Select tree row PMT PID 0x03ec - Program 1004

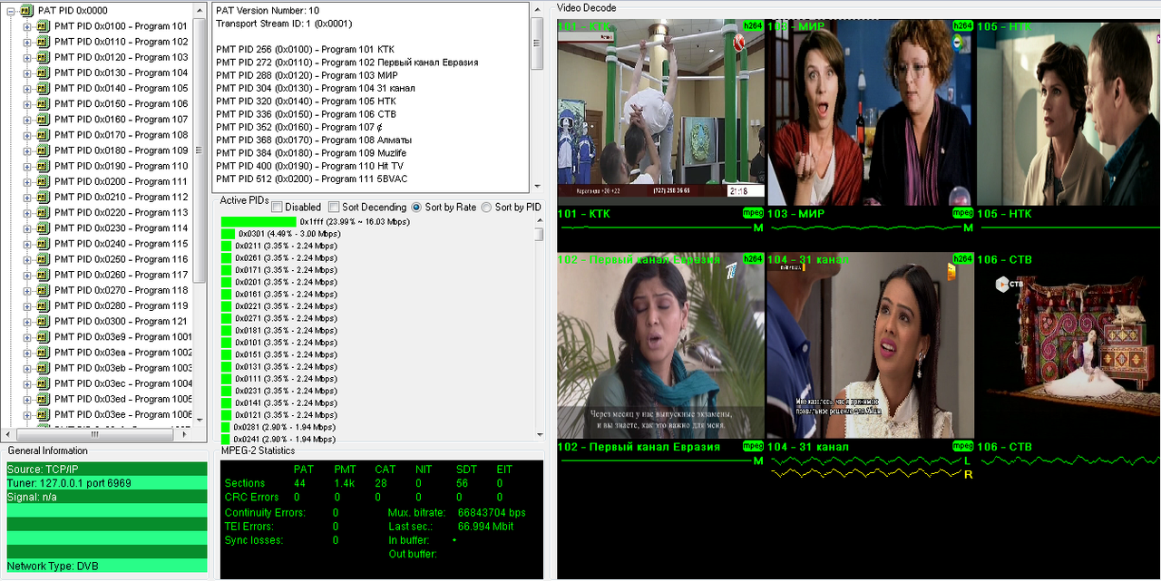(123, 383)
